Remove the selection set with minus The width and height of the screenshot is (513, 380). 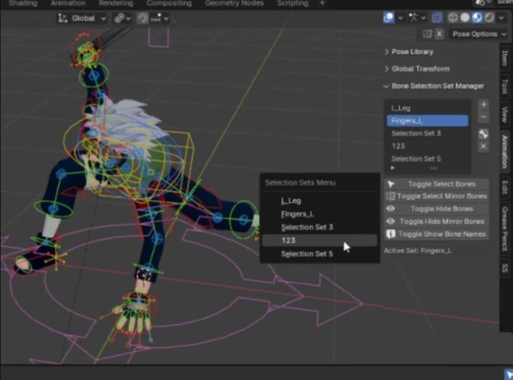(x=484, y=117)
